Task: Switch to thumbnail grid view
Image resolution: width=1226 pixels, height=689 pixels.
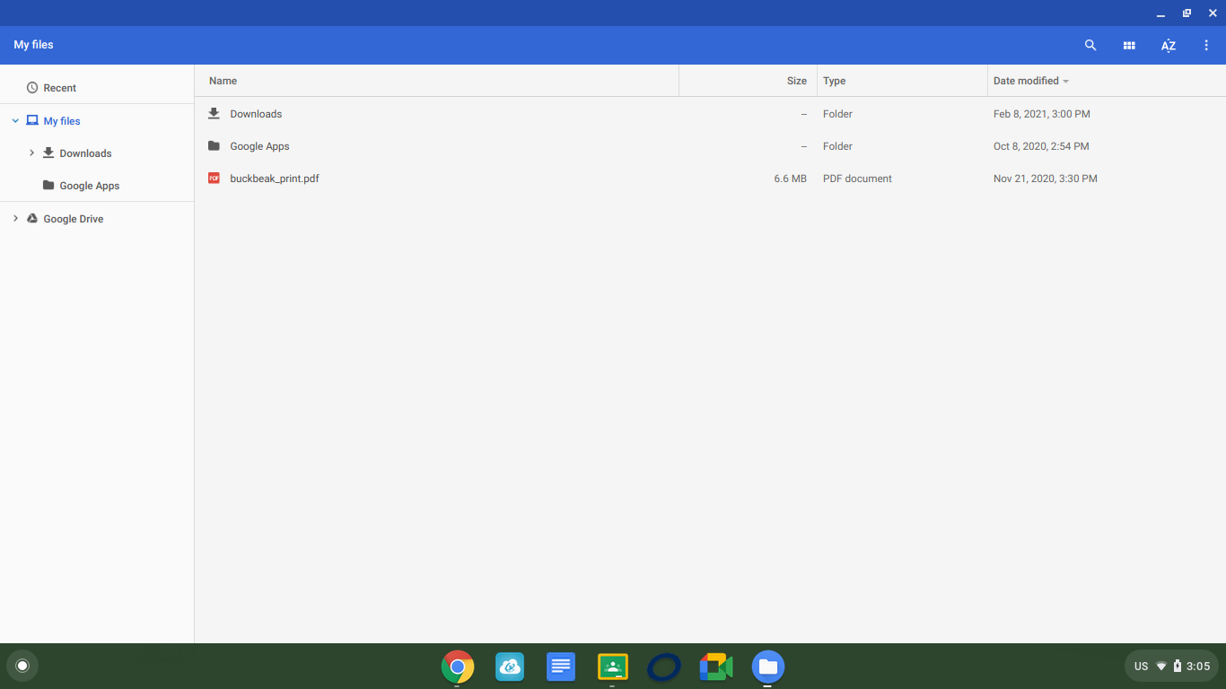Action: coord(1129,45)
